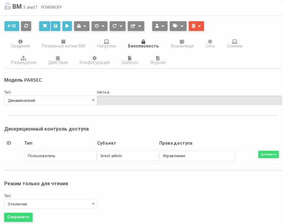Click the Тип column header in access table

pyautogui.click(x=28, y=143)
